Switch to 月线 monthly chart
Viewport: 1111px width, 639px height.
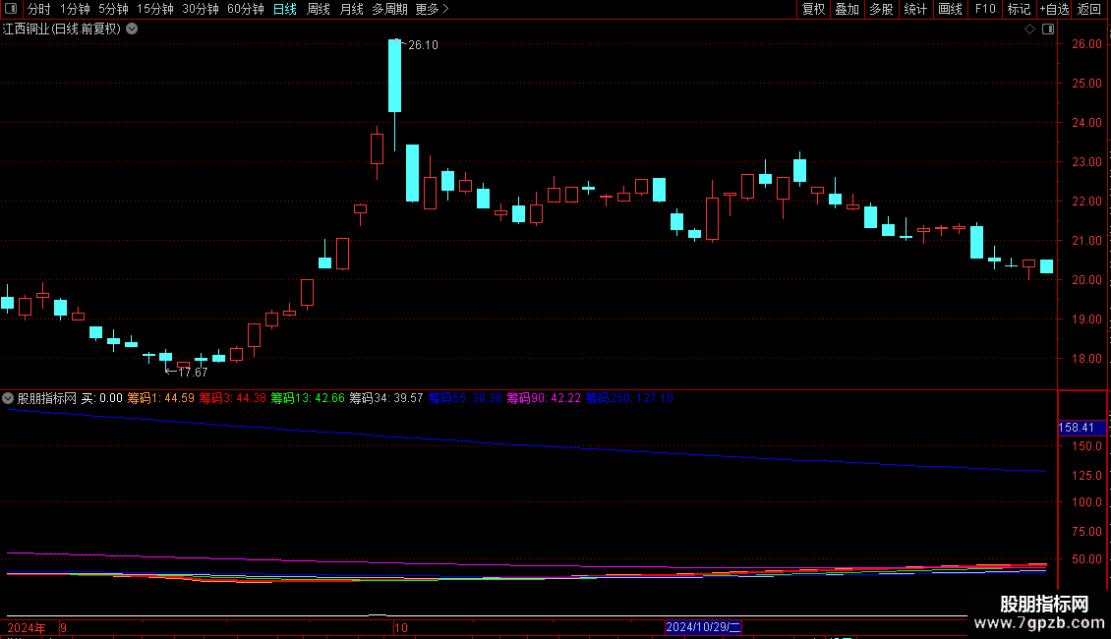(351, 9)
